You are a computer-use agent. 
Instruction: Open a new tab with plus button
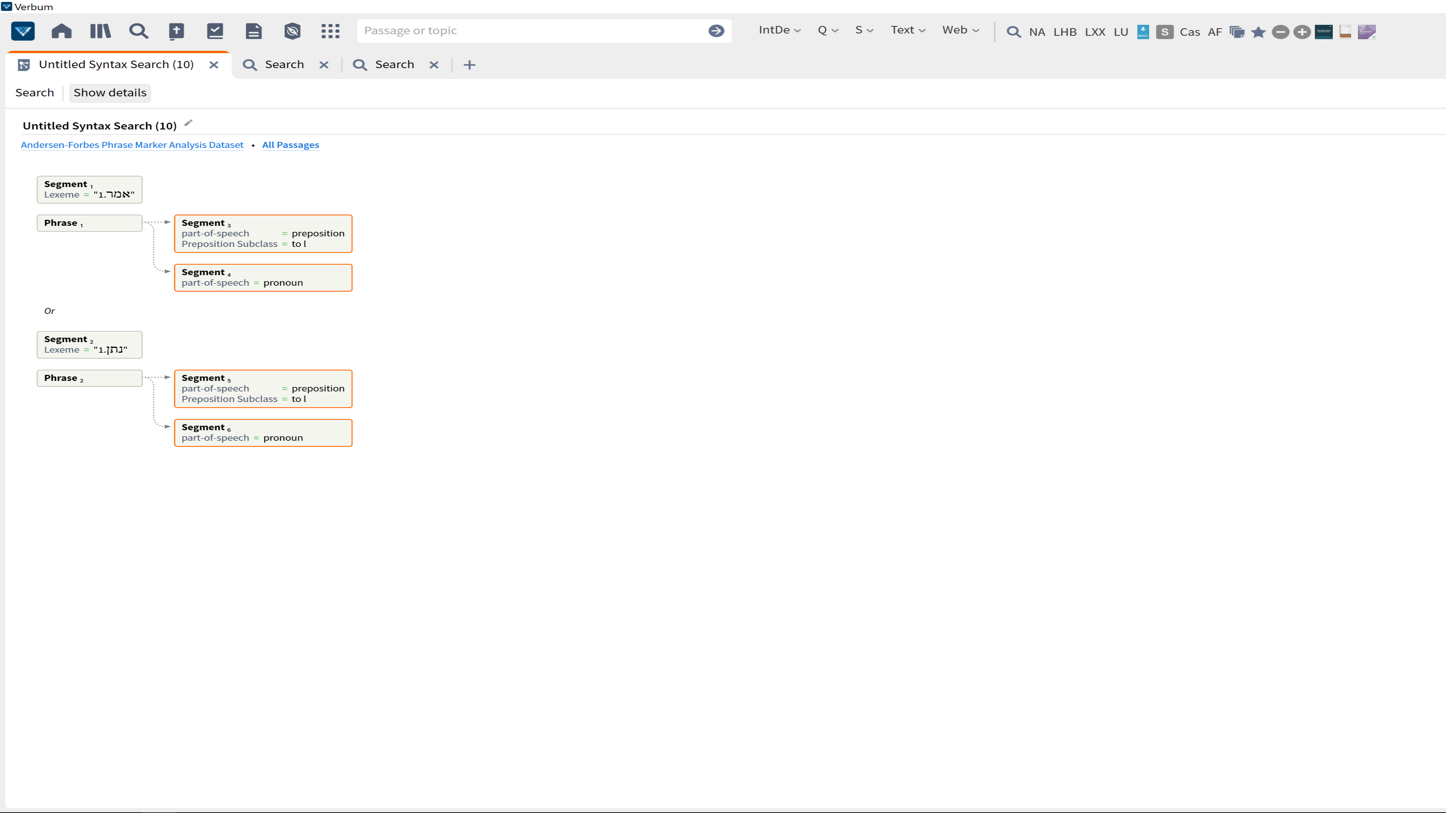[469, 65]
